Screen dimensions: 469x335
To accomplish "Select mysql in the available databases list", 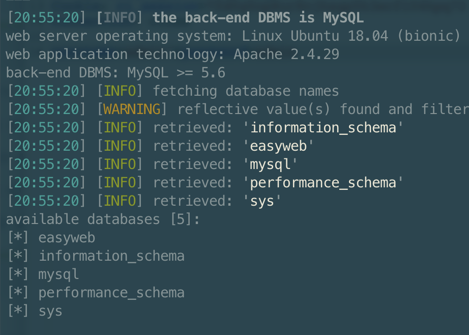I will coord(58,274).
